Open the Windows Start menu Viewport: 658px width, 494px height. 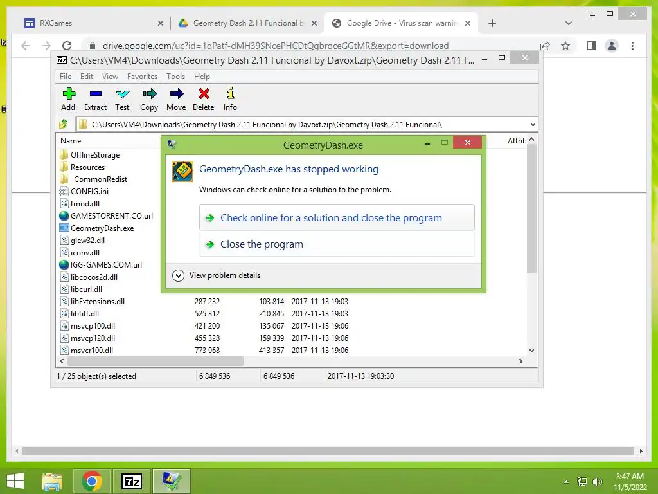(x=15, y=481)
